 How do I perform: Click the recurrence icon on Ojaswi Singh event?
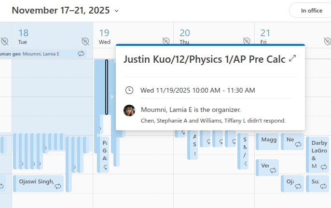click(58, 186)
